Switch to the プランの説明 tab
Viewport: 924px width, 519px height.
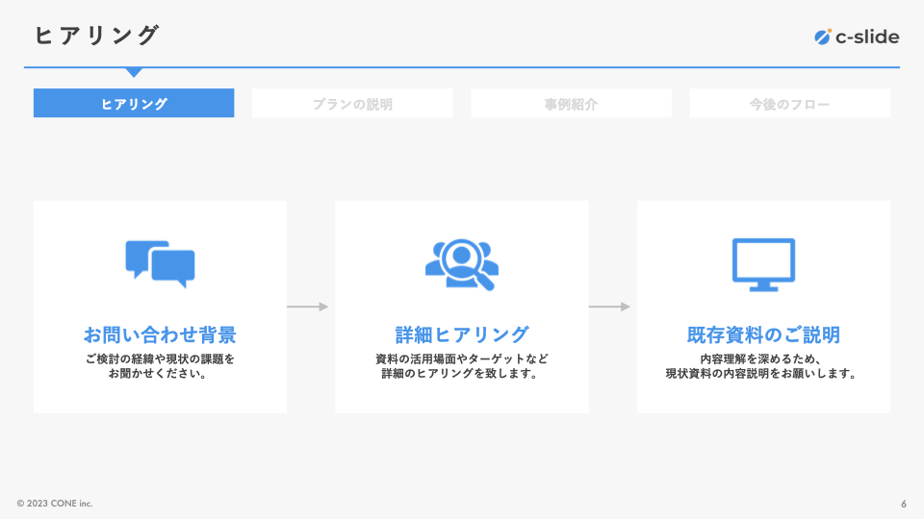pyautogui.click(x=352, y=104)
